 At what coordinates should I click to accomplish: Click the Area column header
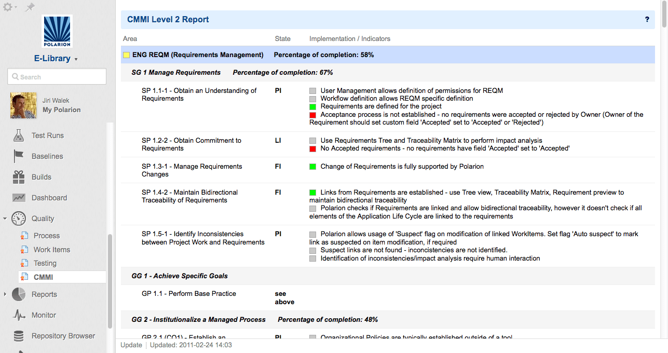coord(130,39)
